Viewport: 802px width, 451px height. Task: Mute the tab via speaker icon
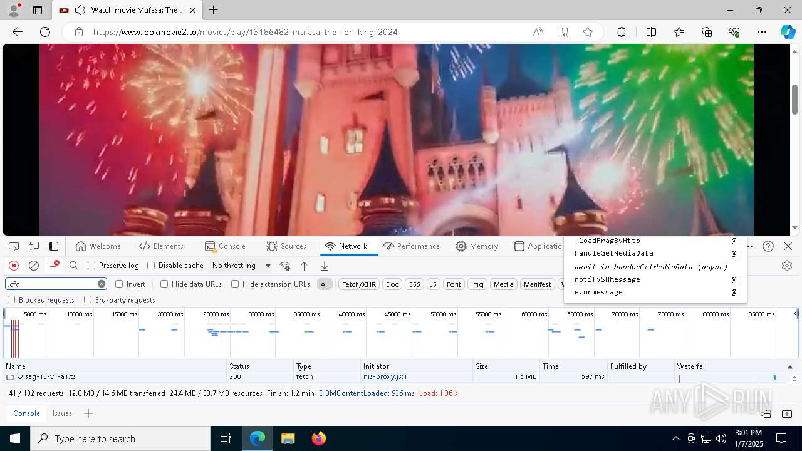pyautogui.click(x=80, y=10)
